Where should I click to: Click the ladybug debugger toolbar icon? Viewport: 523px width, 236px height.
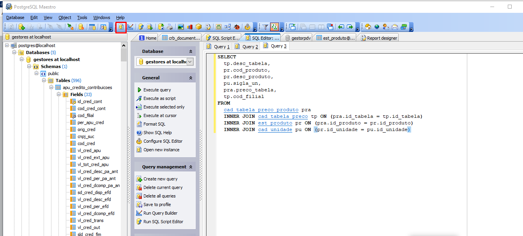(x=237, y=27)
